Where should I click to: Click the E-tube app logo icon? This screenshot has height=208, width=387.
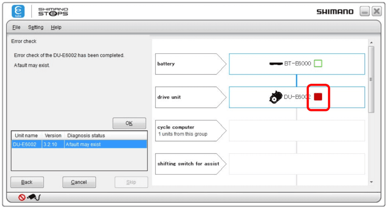[18, 12]
